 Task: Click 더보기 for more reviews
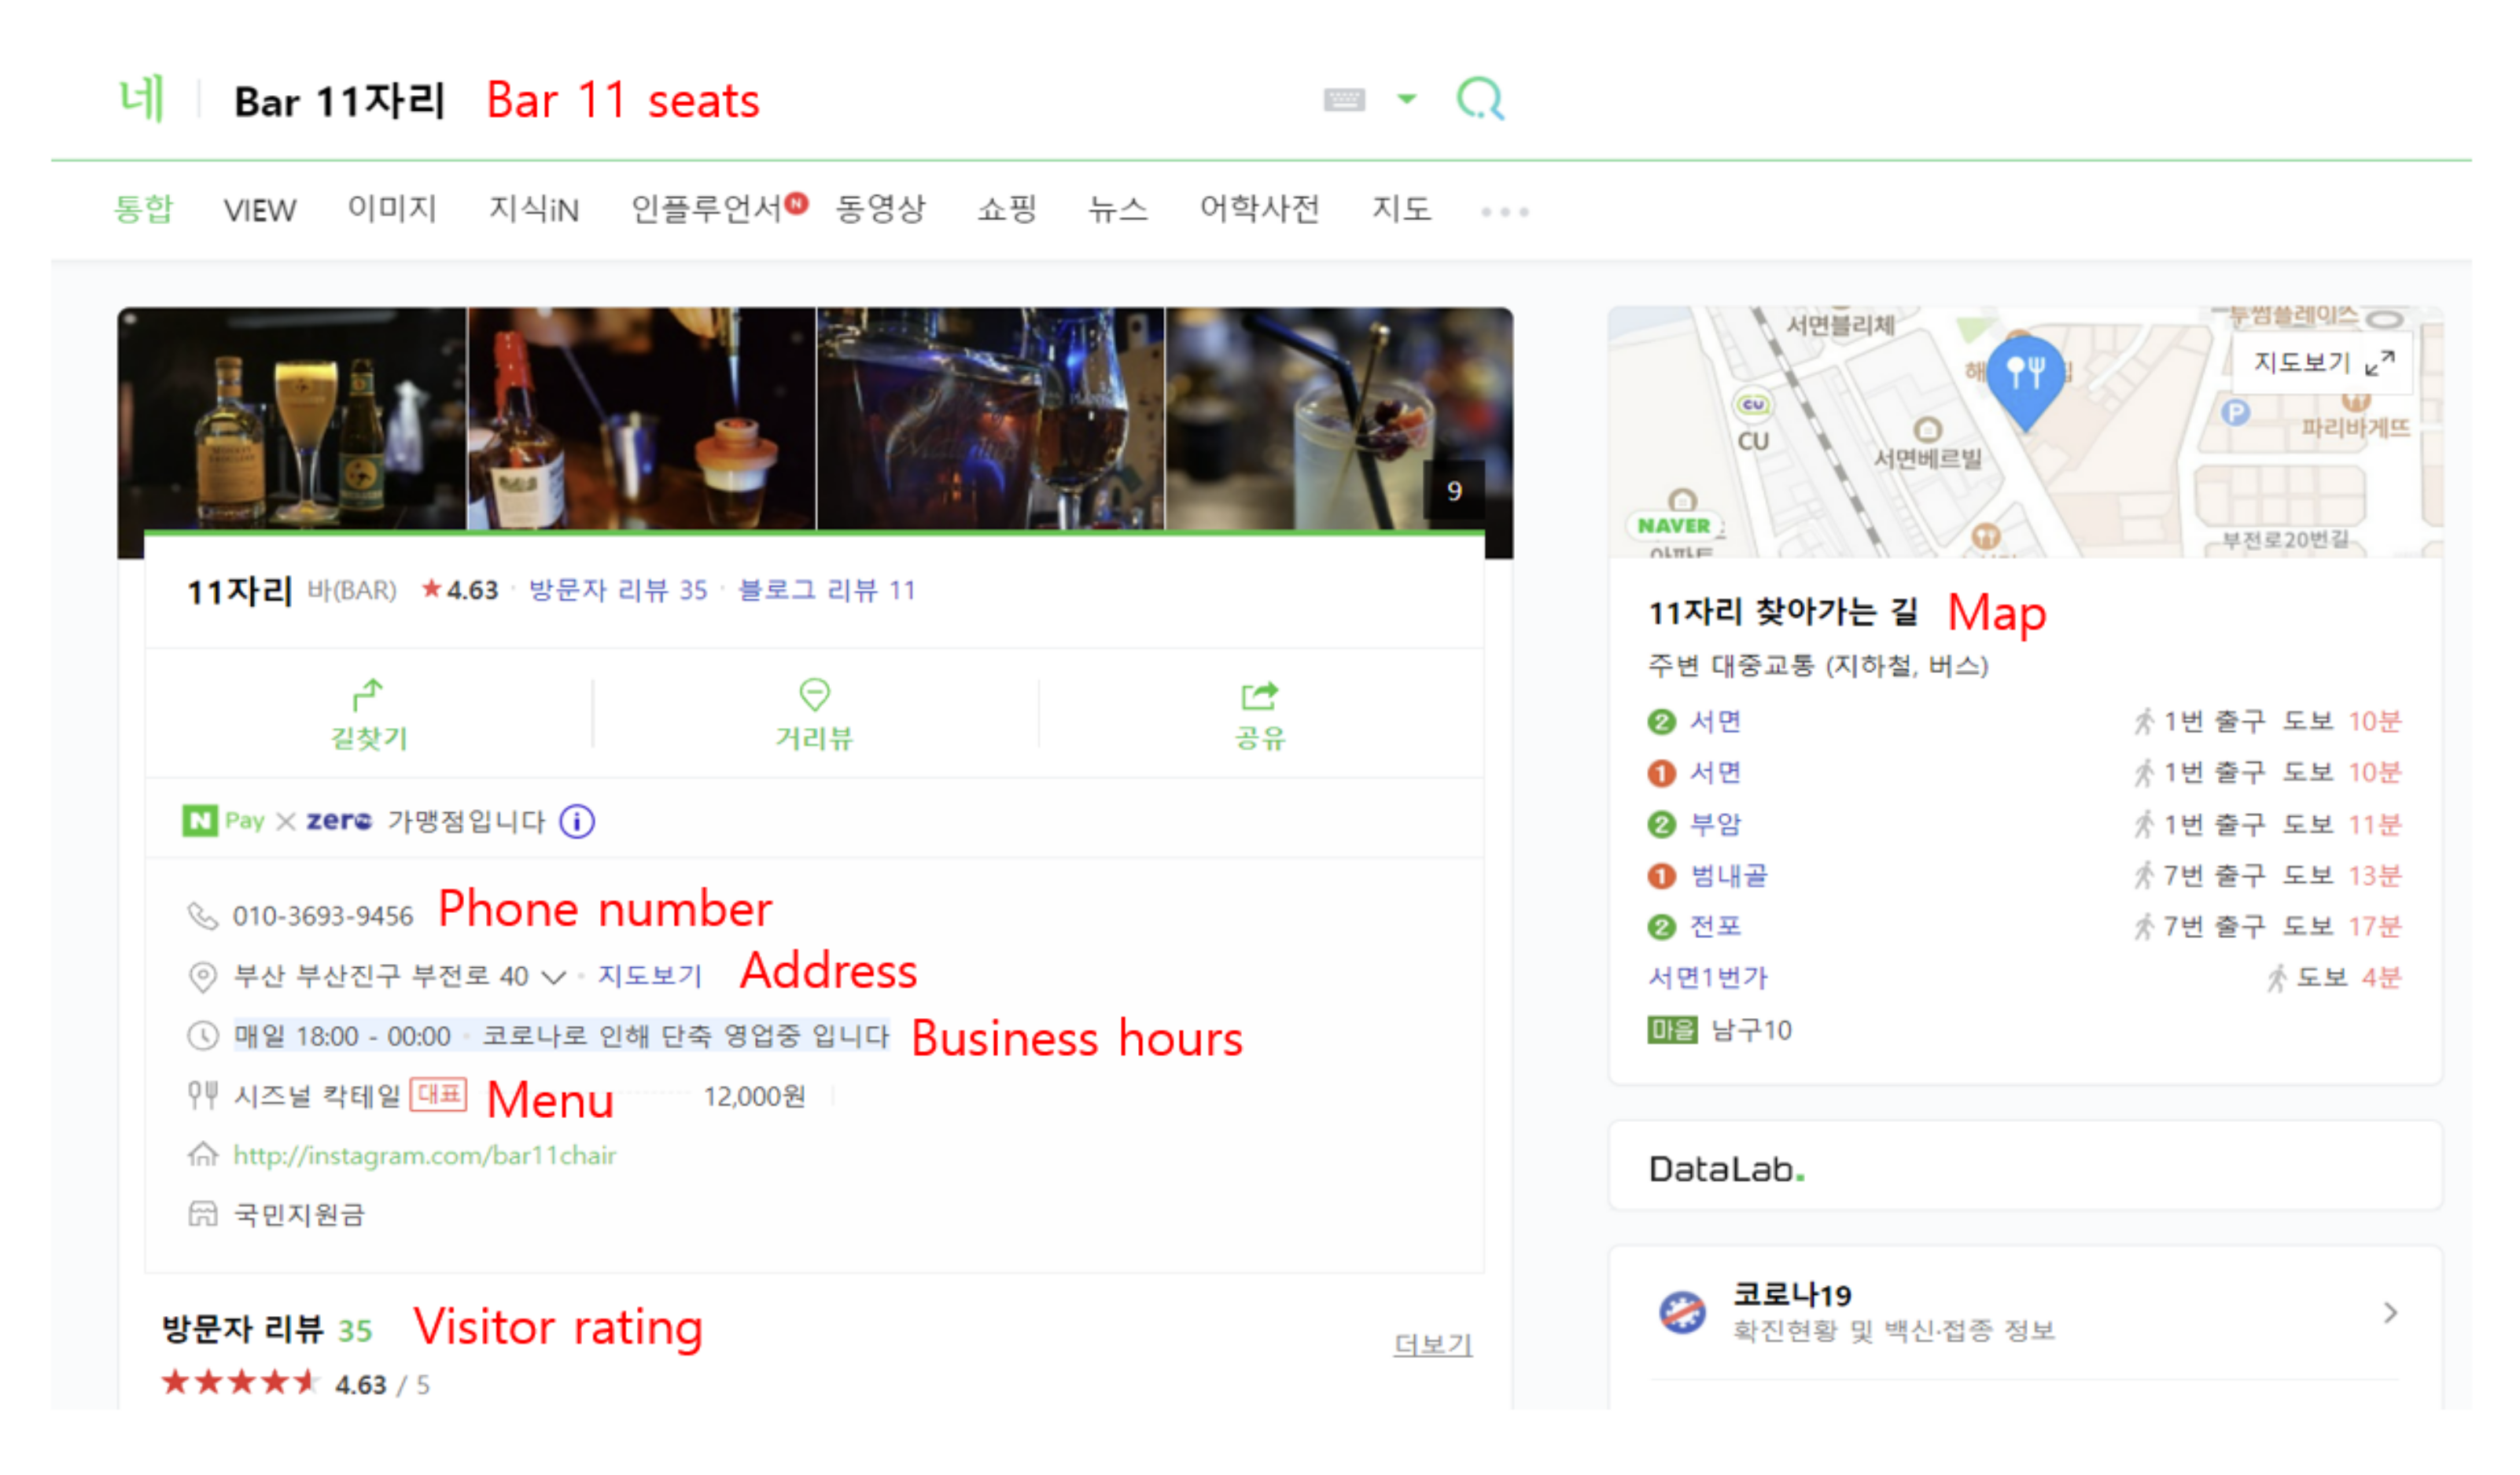(x=1432, y=1345)
